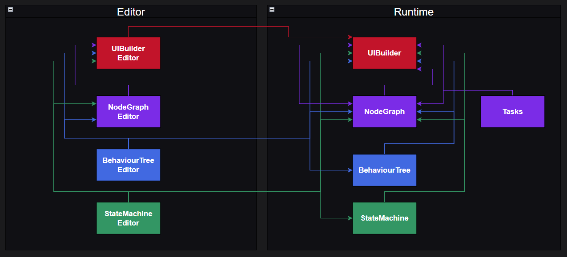This screenshot has width=567, height=257.
Task: Collapse the Runtime group container
Action: (x=272, y=10)
